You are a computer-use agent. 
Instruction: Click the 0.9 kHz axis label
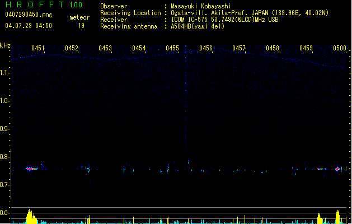click(x=4, y=129)
